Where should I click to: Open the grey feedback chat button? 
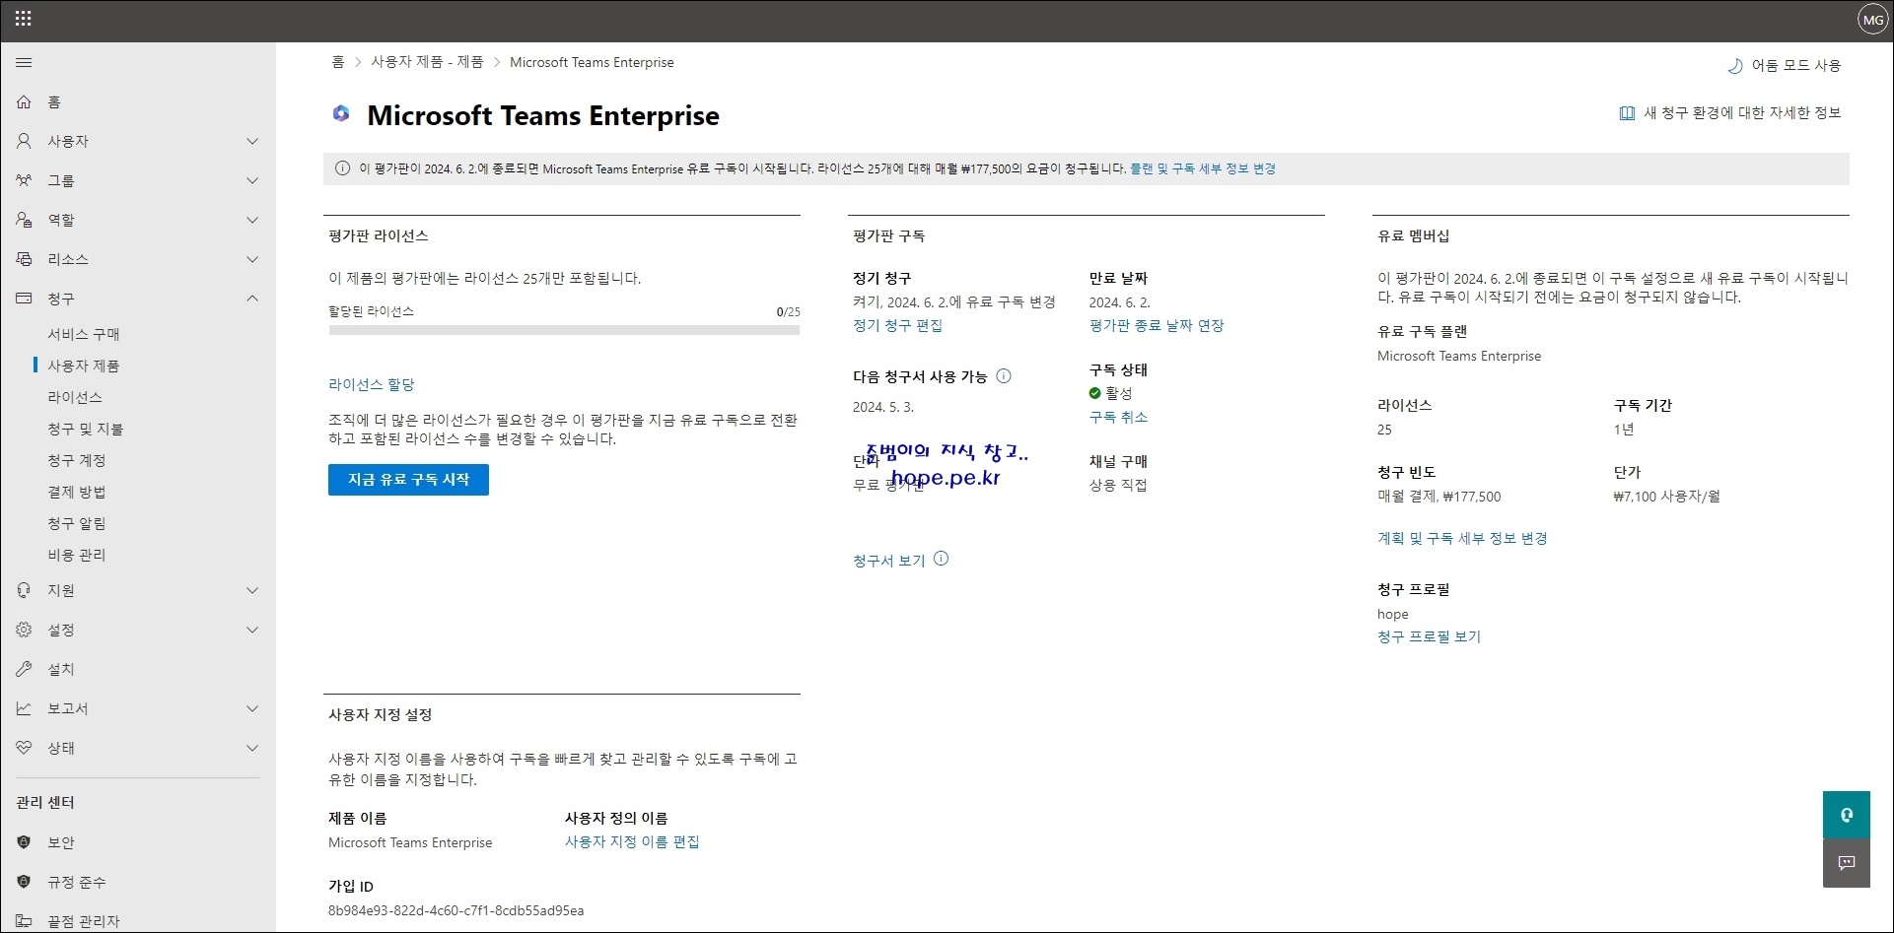pyautogui.click(x=1847, y=863)
